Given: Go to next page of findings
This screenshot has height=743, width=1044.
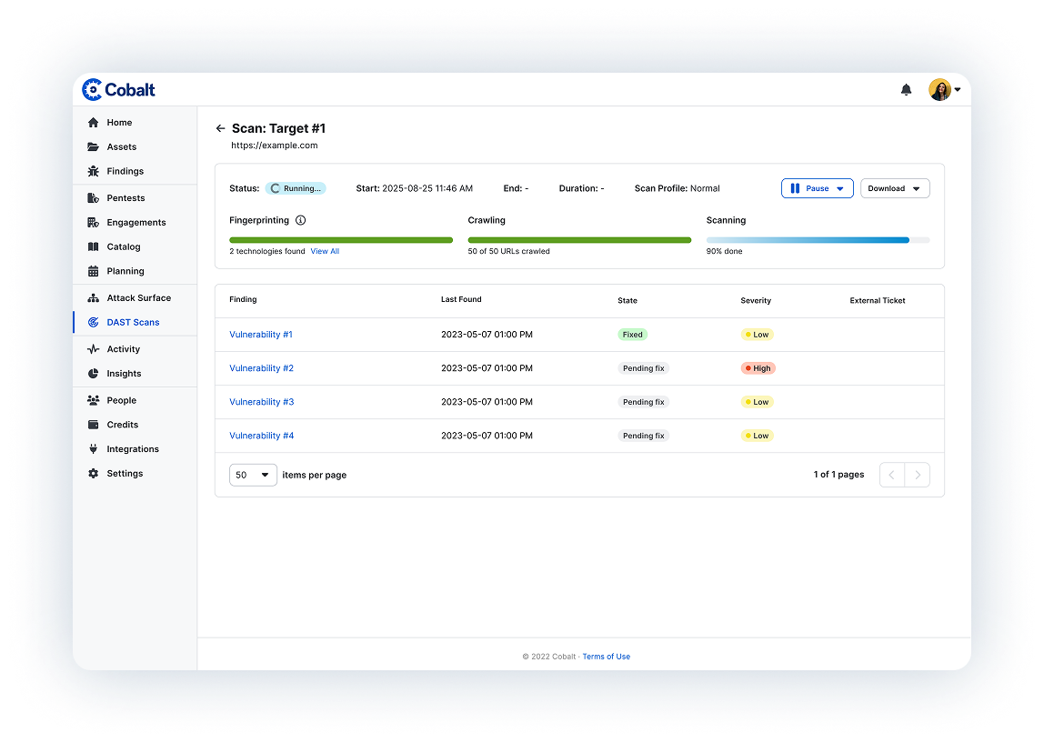Looking at the screenshot, I should (x=918, y=475).
